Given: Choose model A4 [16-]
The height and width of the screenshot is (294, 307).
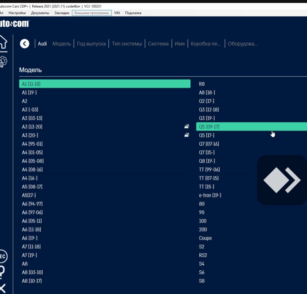Looking at the screenshot, I should pyautogui.click(x=105, y=178).
